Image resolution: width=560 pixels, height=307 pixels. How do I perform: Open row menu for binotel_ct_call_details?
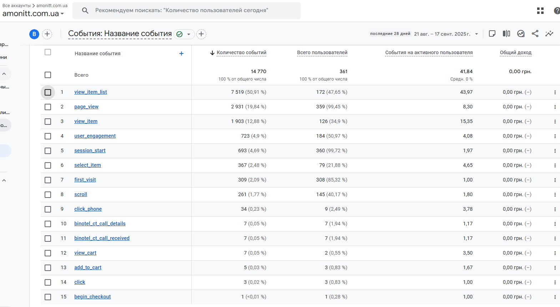pyautogui.click(x=555, y=224)
